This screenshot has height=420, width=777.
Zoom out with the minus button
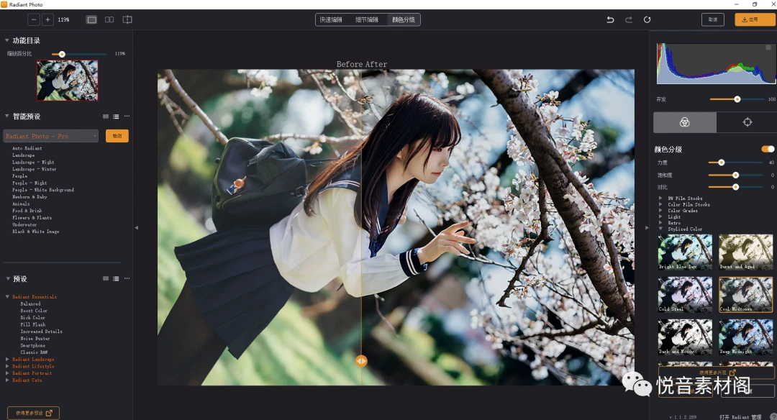coord(34,20)
